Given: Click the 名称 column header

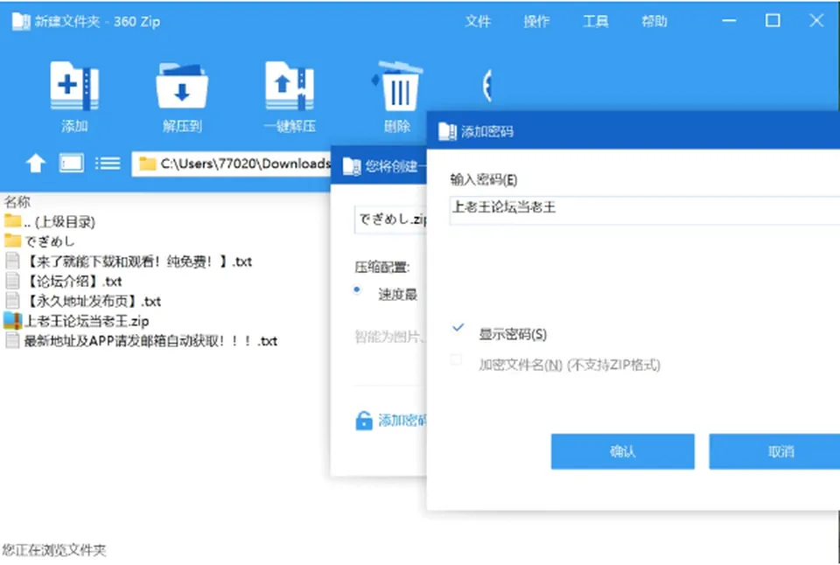Looking at the screenshot, I should pos(17,202).
